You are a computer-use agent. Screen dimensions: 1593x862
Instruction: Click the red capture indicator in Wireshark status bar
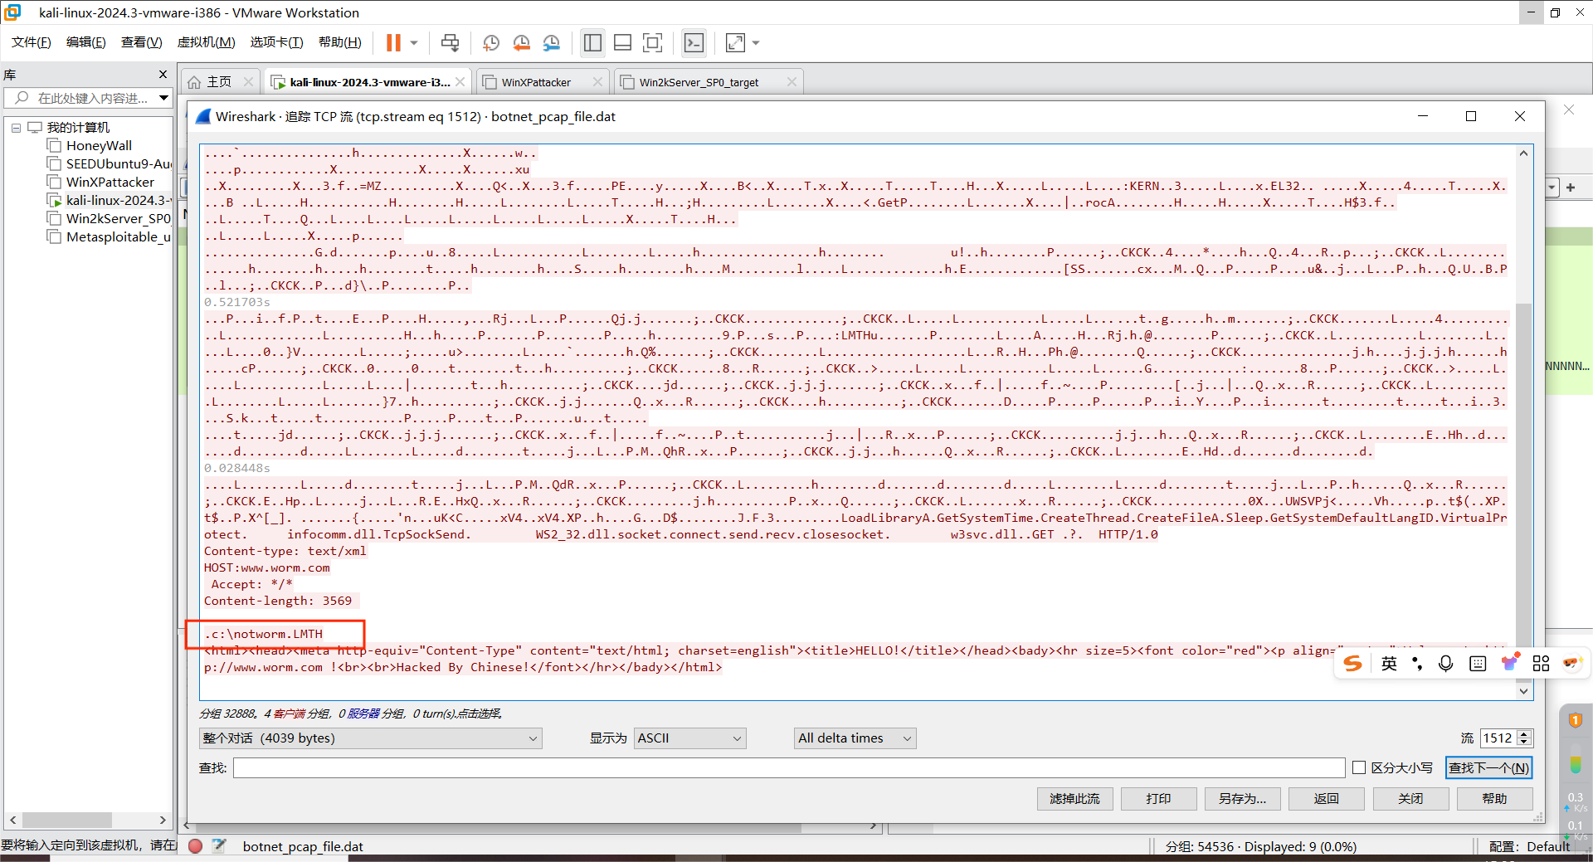[196, 846]
